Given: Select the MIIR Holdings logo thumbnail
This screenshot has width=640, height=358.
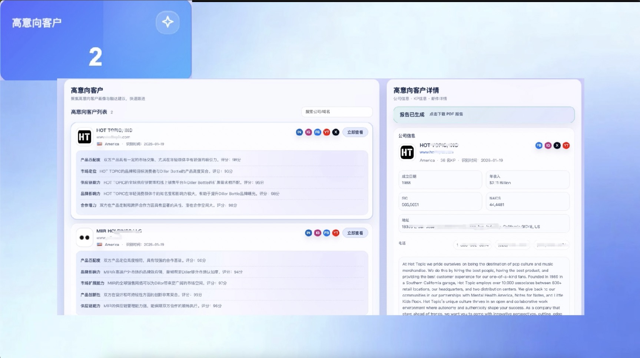Looking at the screenshot, I should pyautogui.click(x=84, y=237).
